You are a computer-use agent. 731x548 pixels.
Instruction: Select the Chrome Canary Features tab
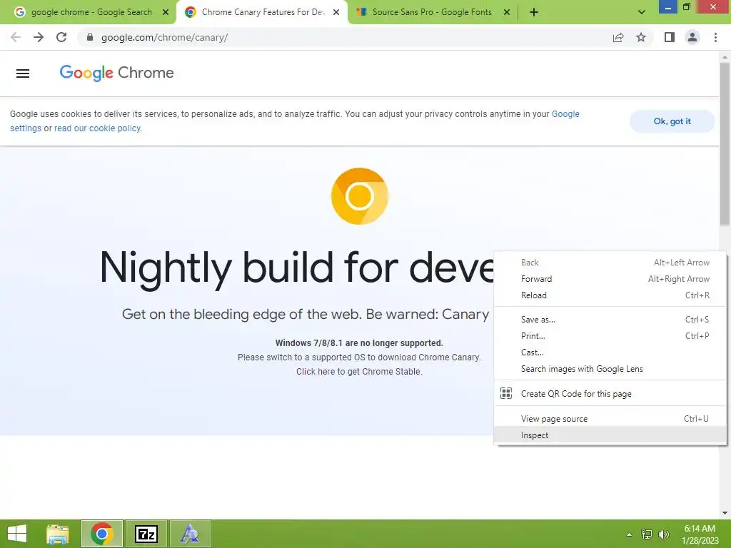coord(261,12)
